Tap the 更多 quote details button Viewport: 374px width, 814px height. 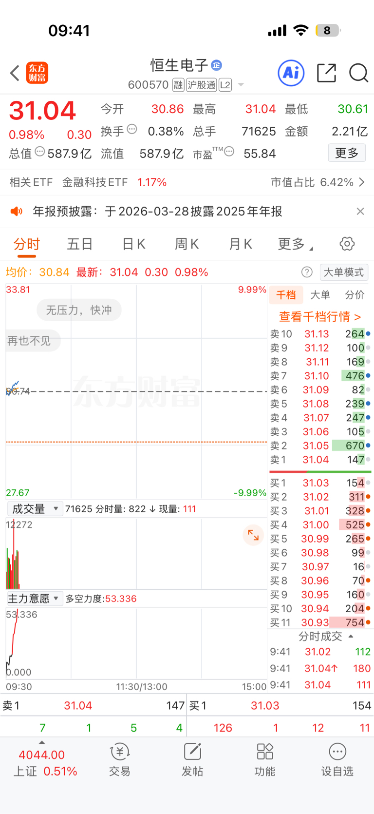pos(347,153)
